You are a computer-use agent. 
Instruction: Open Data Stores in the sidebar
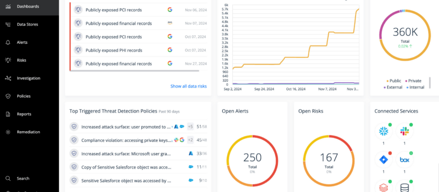pyautogui.click(x=29, y=25)
